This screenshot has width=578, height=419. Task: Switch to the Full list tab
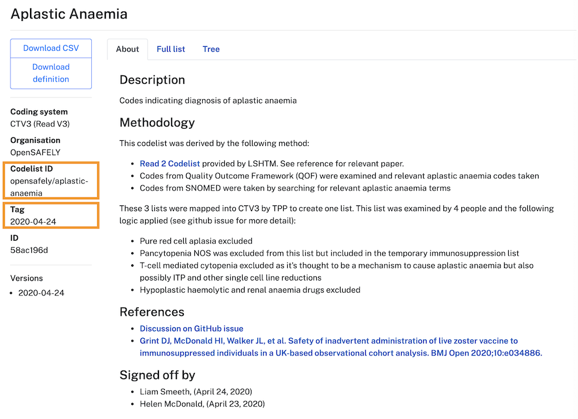tap(171, 49)
